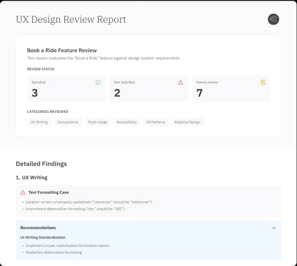This screenshot has width=297, height=266.
Task: Click the UX Design Review Report title
Action: coord(71,19)
